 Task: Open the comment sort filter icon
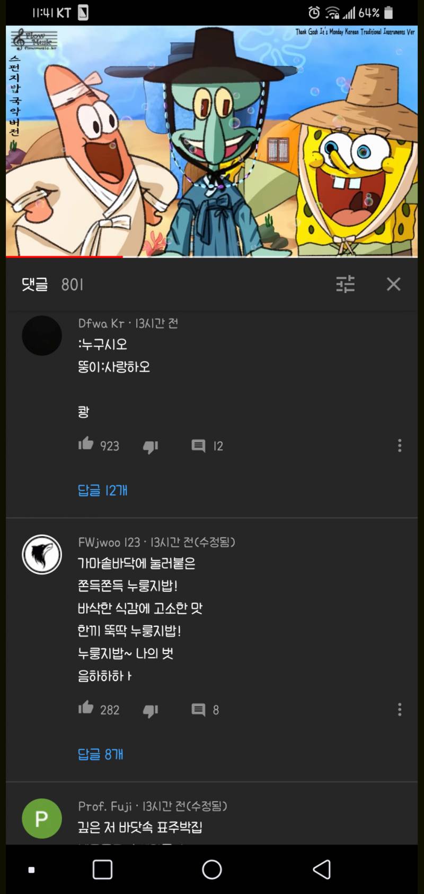346,284
